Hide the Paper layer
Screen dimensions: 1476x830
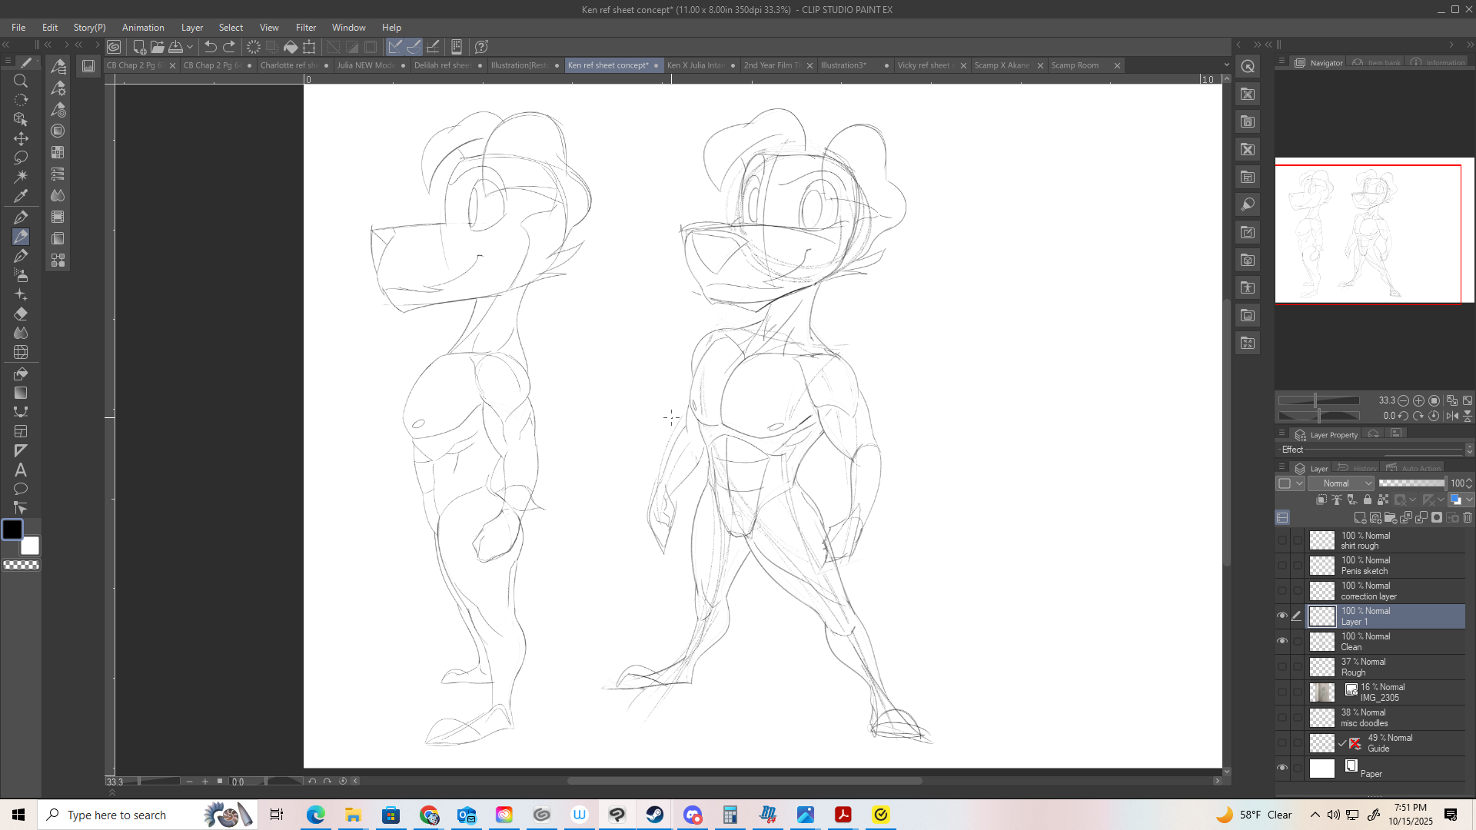pyautogui.click(x=1282, y=768)
